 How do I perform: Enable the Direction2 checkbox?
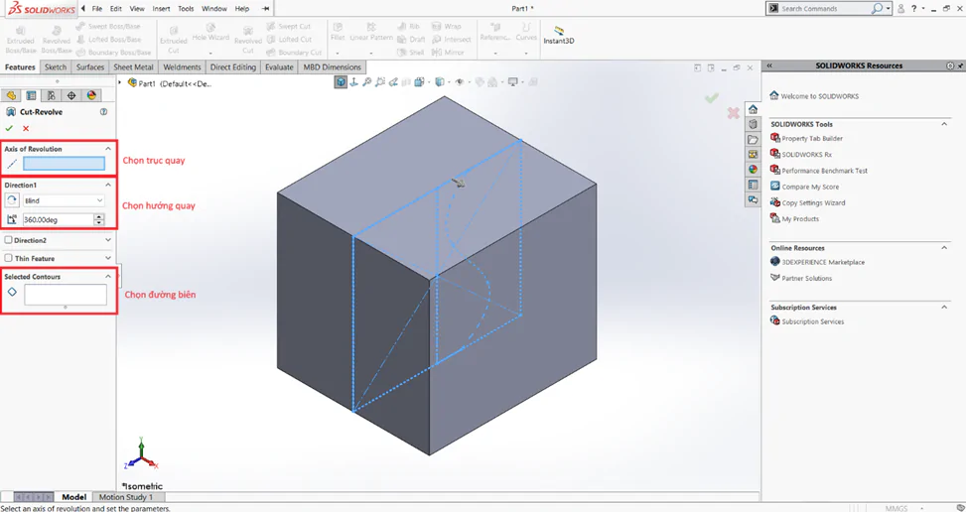click(x=9, y=240)
